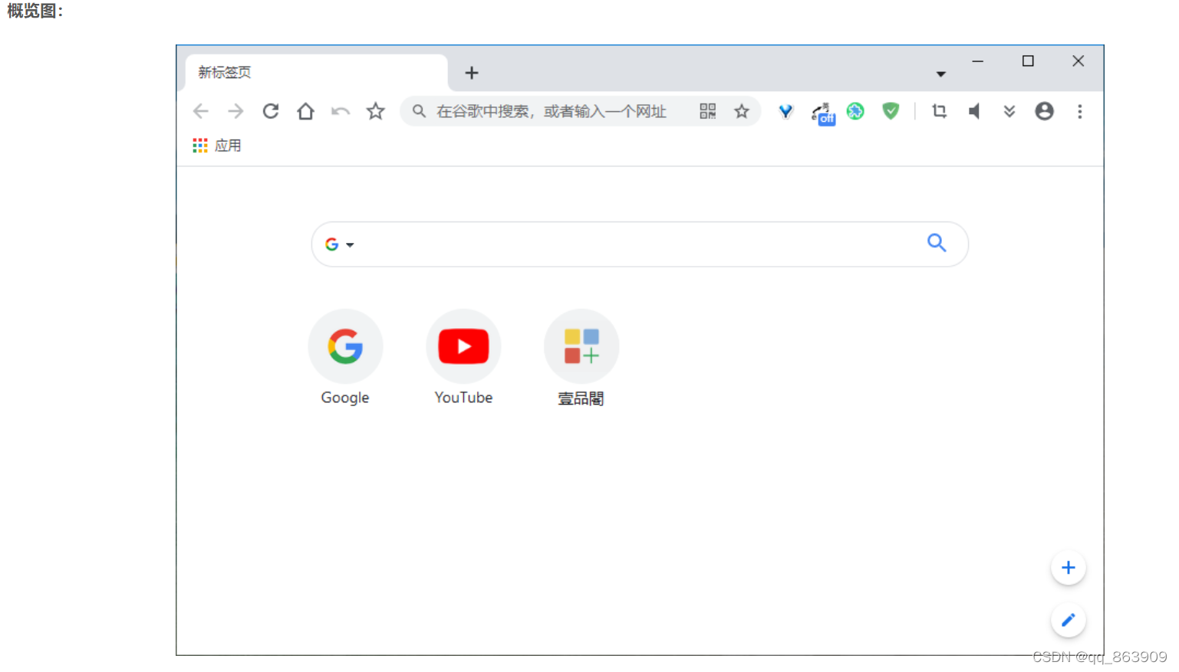This screenshot has width=1179, height=672.
Task: Open tab list dropdown arrow in title bar
Action: (940, 74)
